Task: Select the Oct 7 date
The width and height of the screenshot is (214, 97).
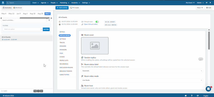Action: 48,14
